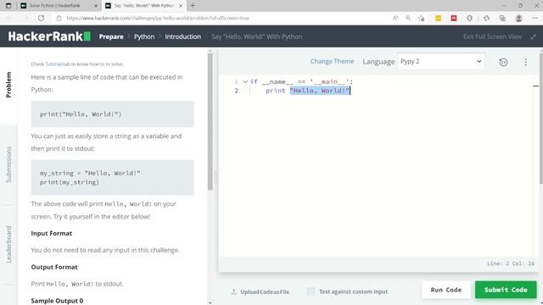Image resolution: width=543 pixels, height=305 pixels.
Task: Click Exit Full Screen View
Action: (492, 36)
